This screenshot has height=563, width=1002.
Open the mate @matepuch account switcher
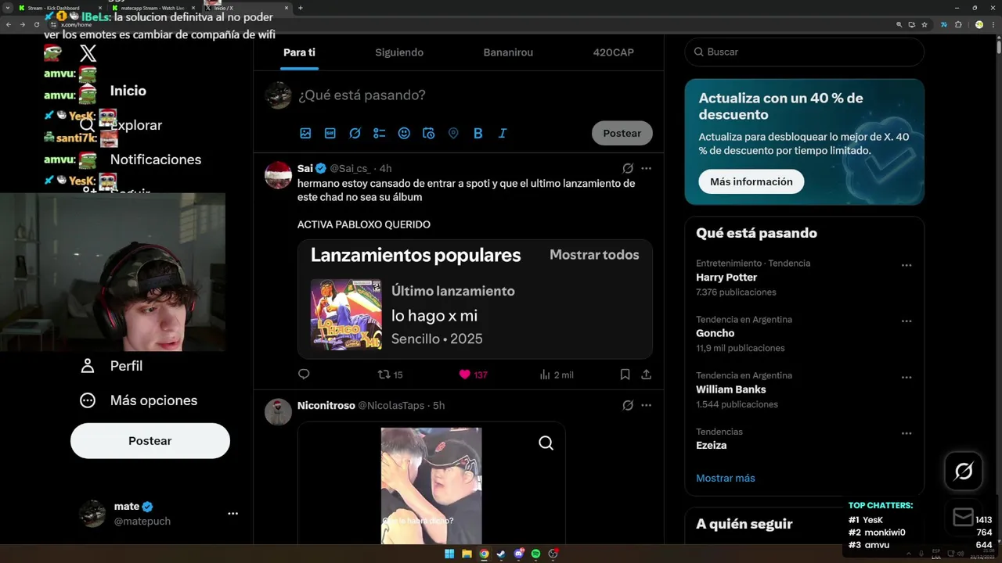coord(150,514)
